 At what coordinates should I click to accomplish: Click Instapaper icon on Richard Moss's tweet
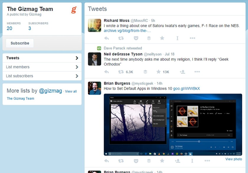(x=177, y=38)
